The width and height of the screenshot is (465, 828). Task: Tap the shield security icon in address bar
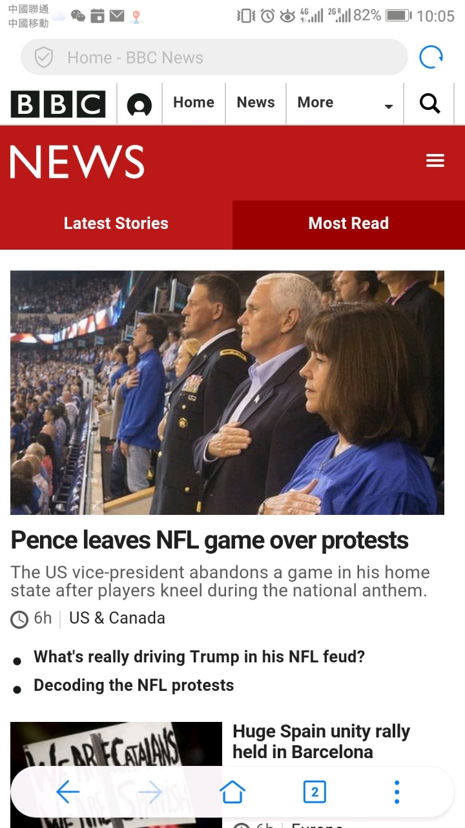[43, 58]
